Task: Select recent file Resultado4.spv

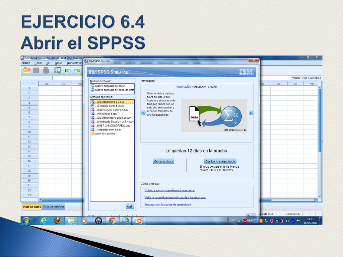Action: pos(112,114)
